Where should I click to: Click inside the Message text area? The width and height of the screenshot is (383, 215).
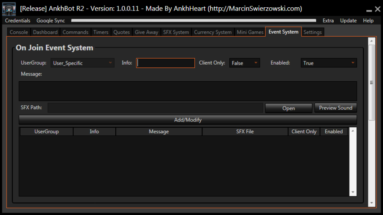pos(188,91)
